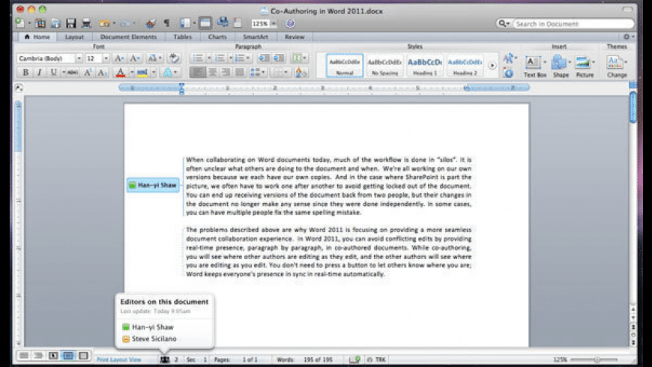This screenshot has height=367, width=652.
Task: Click the Increase Indent icon
Action: point(279,58)
